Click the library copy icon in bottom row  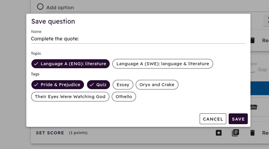pyautogui.click(x=236, y=133)
